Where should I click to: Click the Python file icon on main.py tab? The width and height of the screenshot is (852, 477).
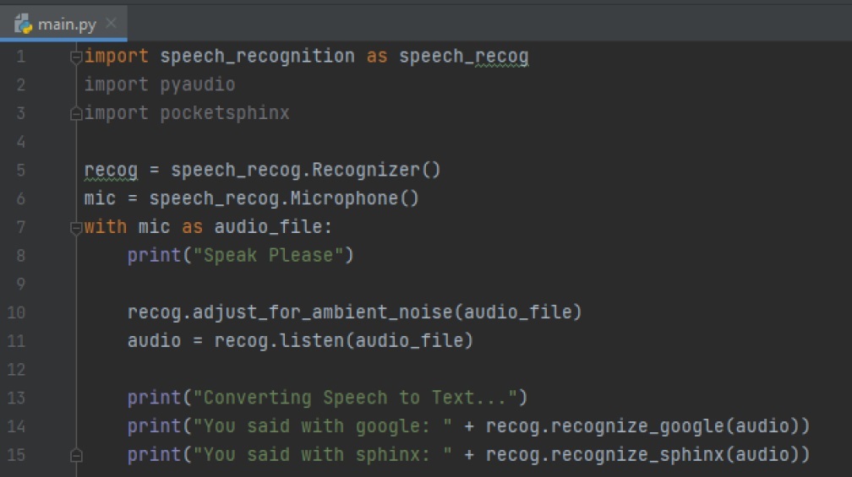[x=23, y=24]
